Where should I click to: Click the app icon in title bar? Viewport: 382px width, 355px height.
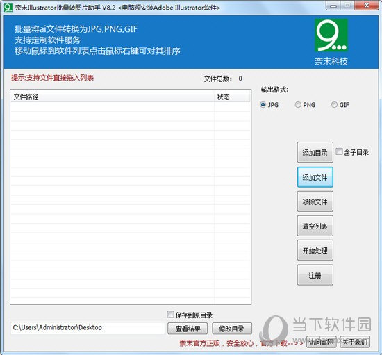tap(8, 8)
